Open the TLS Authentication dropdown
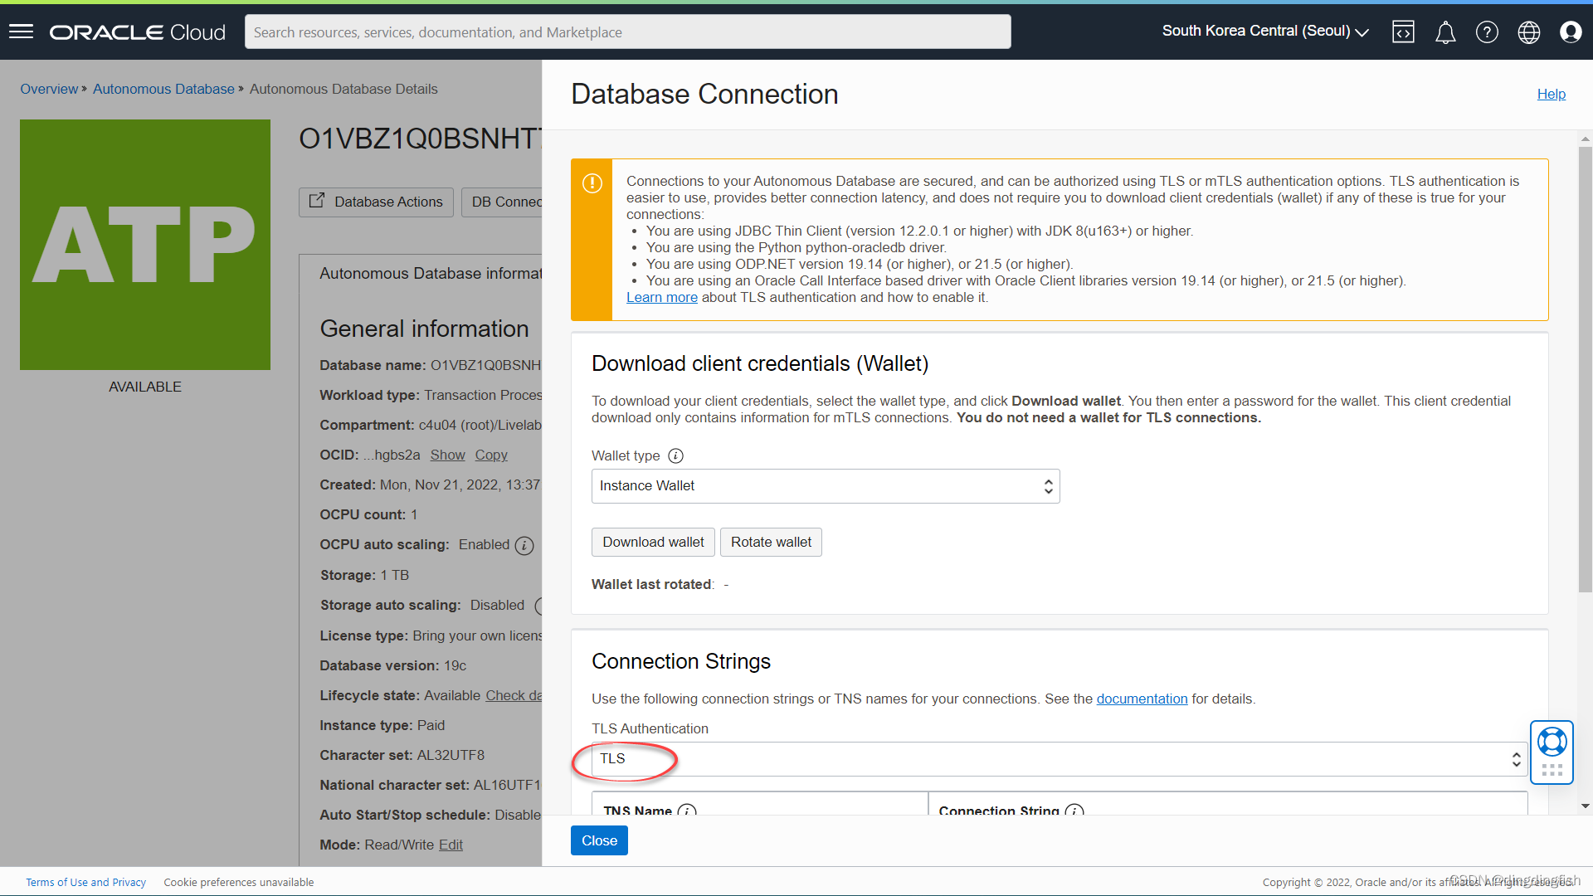Viewport: 1593px width, 896px height. [x=1060, y=759]
